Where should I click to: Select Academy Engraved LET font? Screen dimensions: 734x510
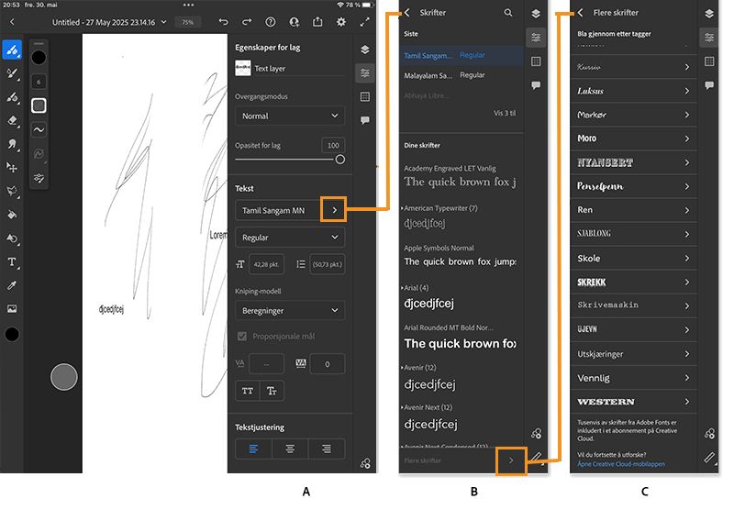click(x=462, y=176)
